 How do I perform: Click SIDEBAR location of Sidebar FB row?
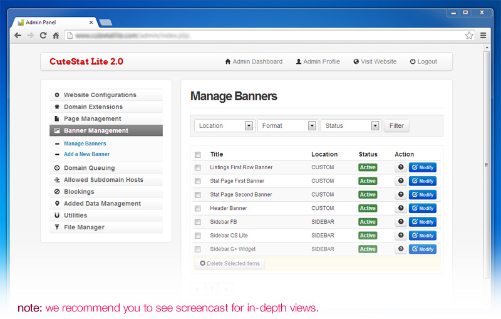[x=323, y=221]
